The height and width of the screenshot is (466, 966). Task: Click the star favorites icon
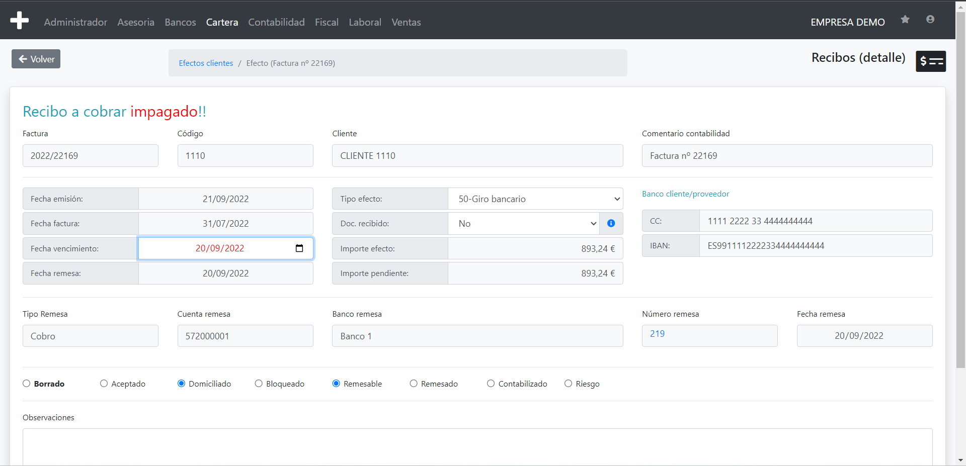pos(905,19)
